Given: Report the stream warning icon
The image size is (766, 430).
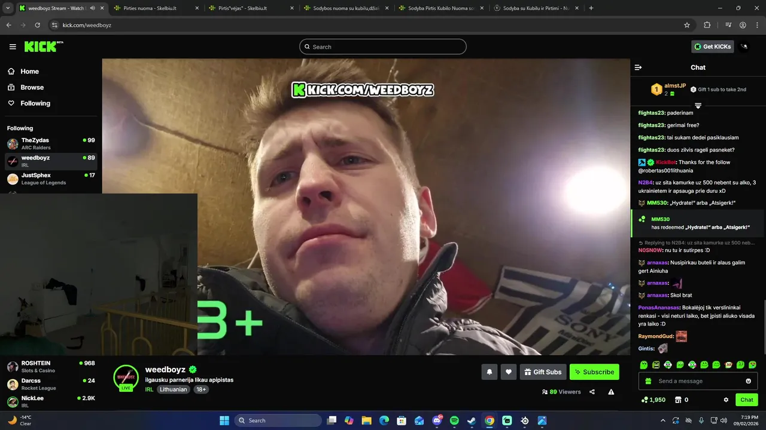Looking at the screenshot, I should tap(611, 392).
